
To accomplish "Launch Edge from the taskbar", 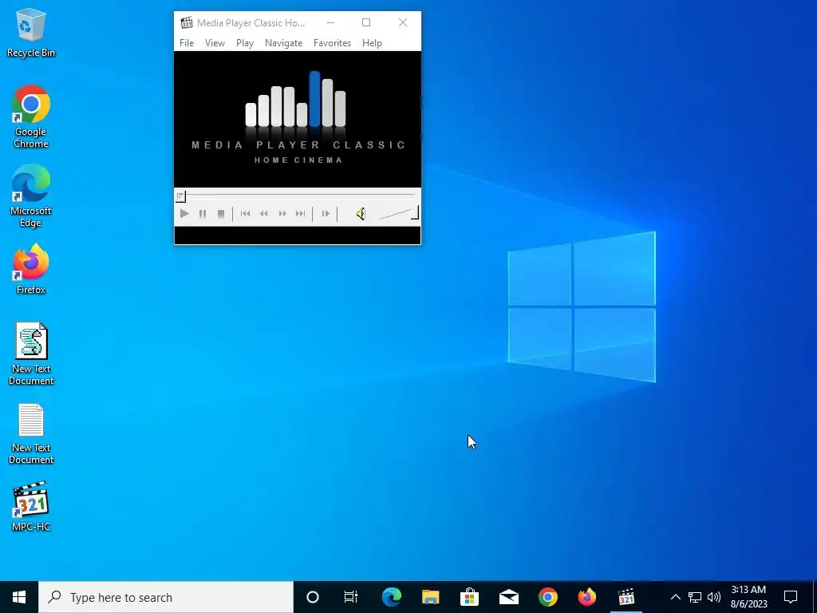I will [x=391, y=597].
